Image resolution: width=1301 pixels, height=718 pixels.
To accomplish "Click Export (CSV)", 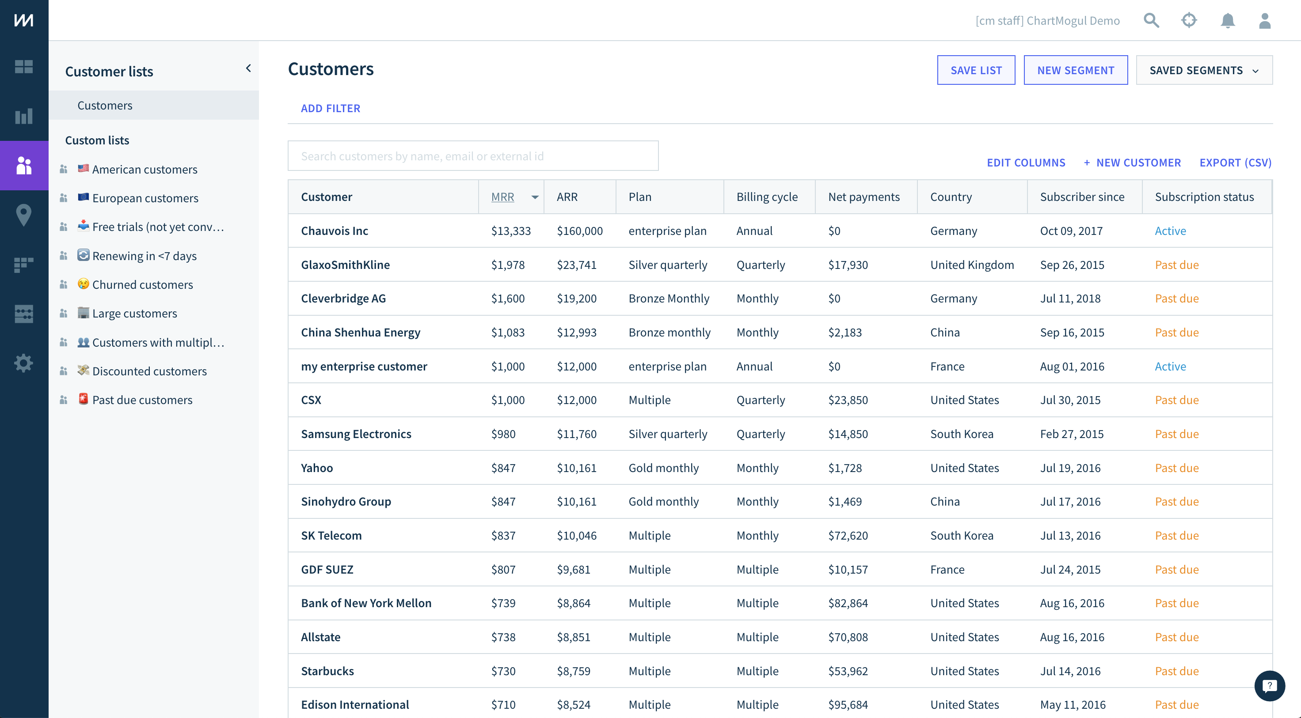I will pos(1235,162).
